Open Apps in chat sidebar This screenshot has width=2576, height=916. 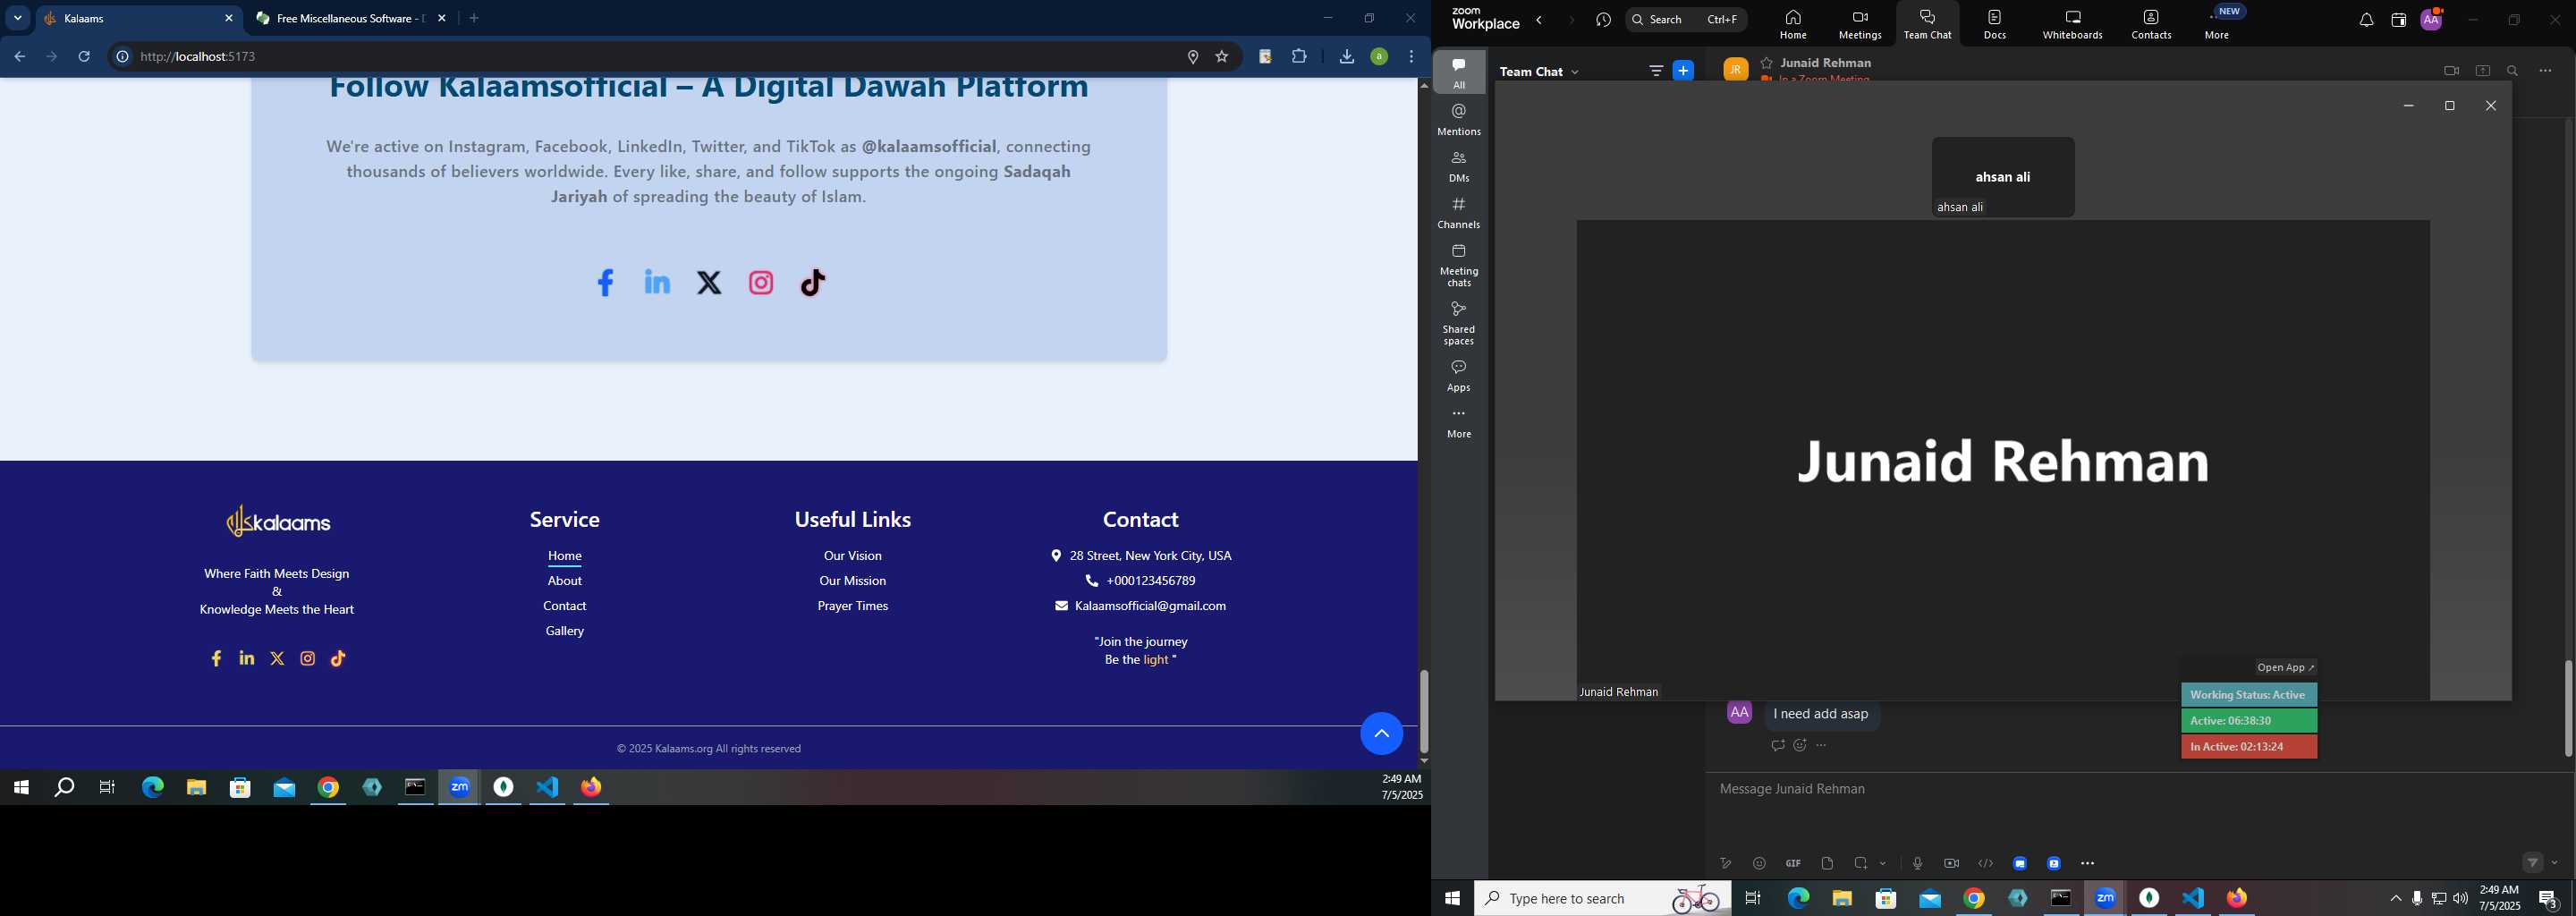(x=1459, y=376)
